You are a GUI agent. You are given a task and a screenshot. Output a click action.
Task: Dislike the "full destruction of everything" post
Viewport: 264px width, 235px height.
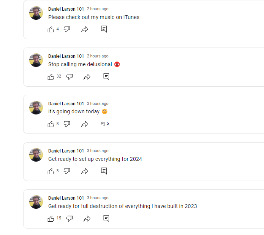70,219
